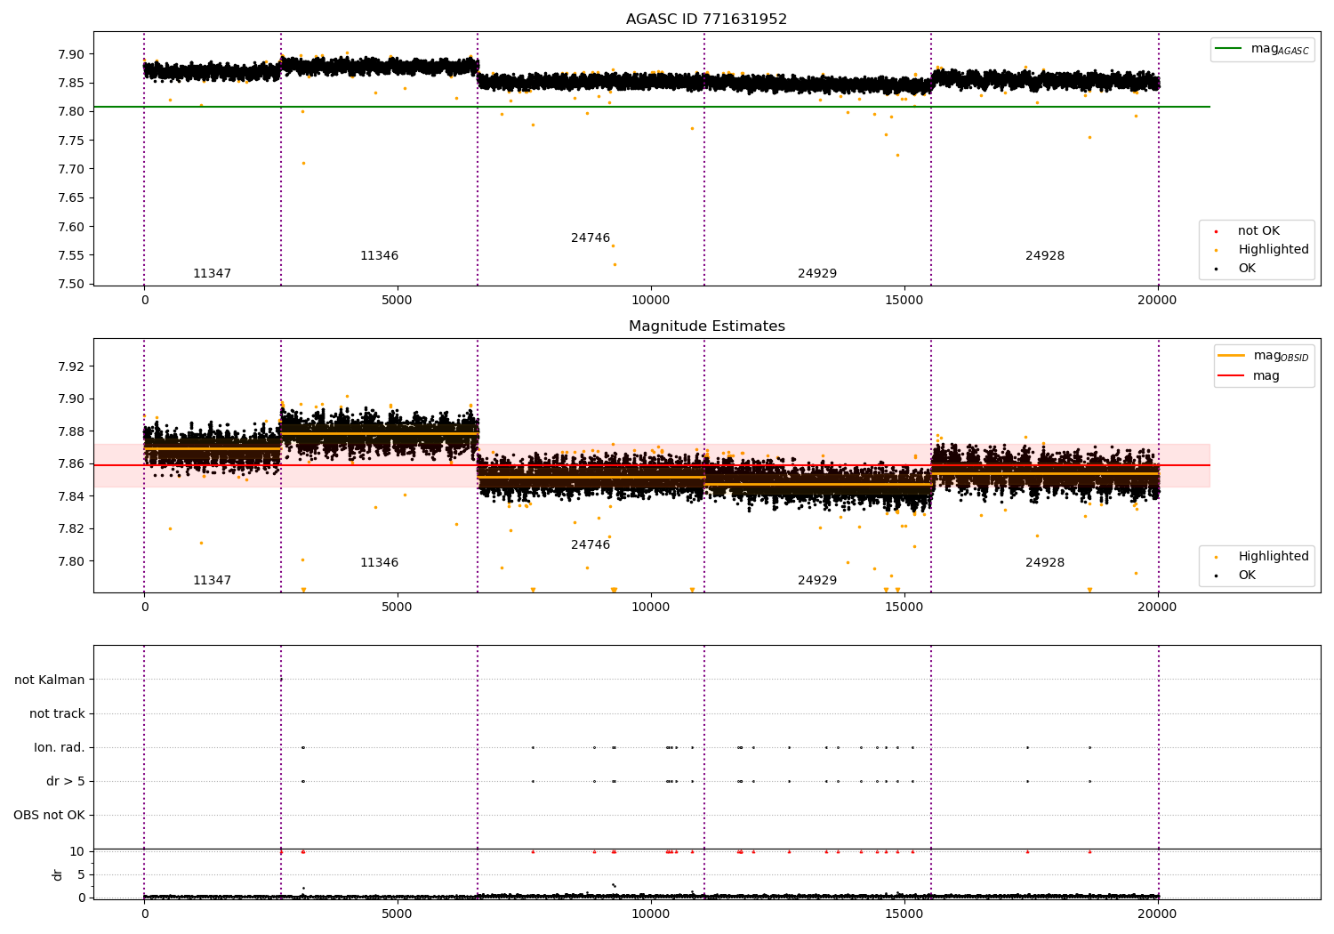Viewport: 1334px width, 934px height.
Task: Click the lowest orange outlier in obsid 11346
Action: (303, 163)
